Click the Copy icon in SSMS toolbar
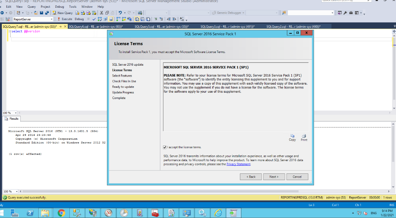 [107, 13]
